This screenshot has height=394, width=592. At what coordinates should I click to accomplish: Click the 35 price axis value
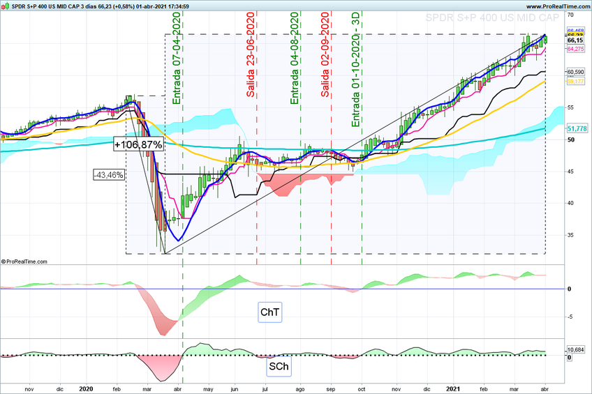pyautogui.click(x=570, y=235)
